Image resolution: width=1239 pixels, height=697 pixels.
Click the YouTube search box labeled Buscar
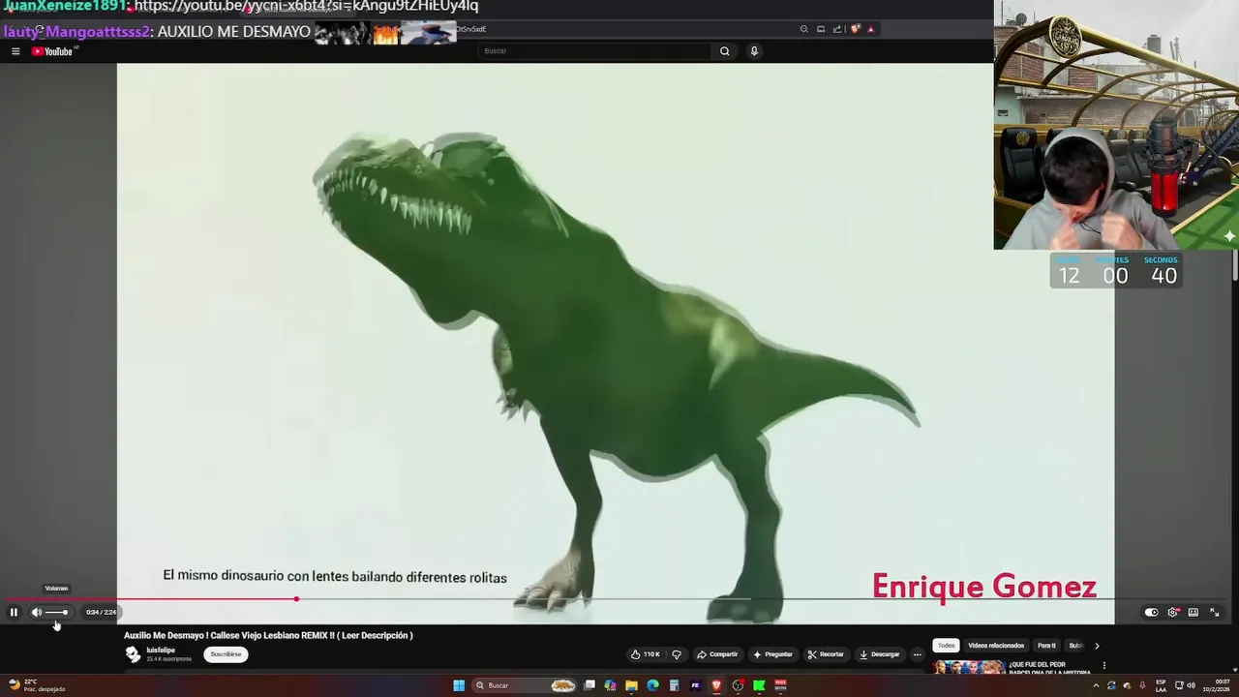click(x=594, y=51)
